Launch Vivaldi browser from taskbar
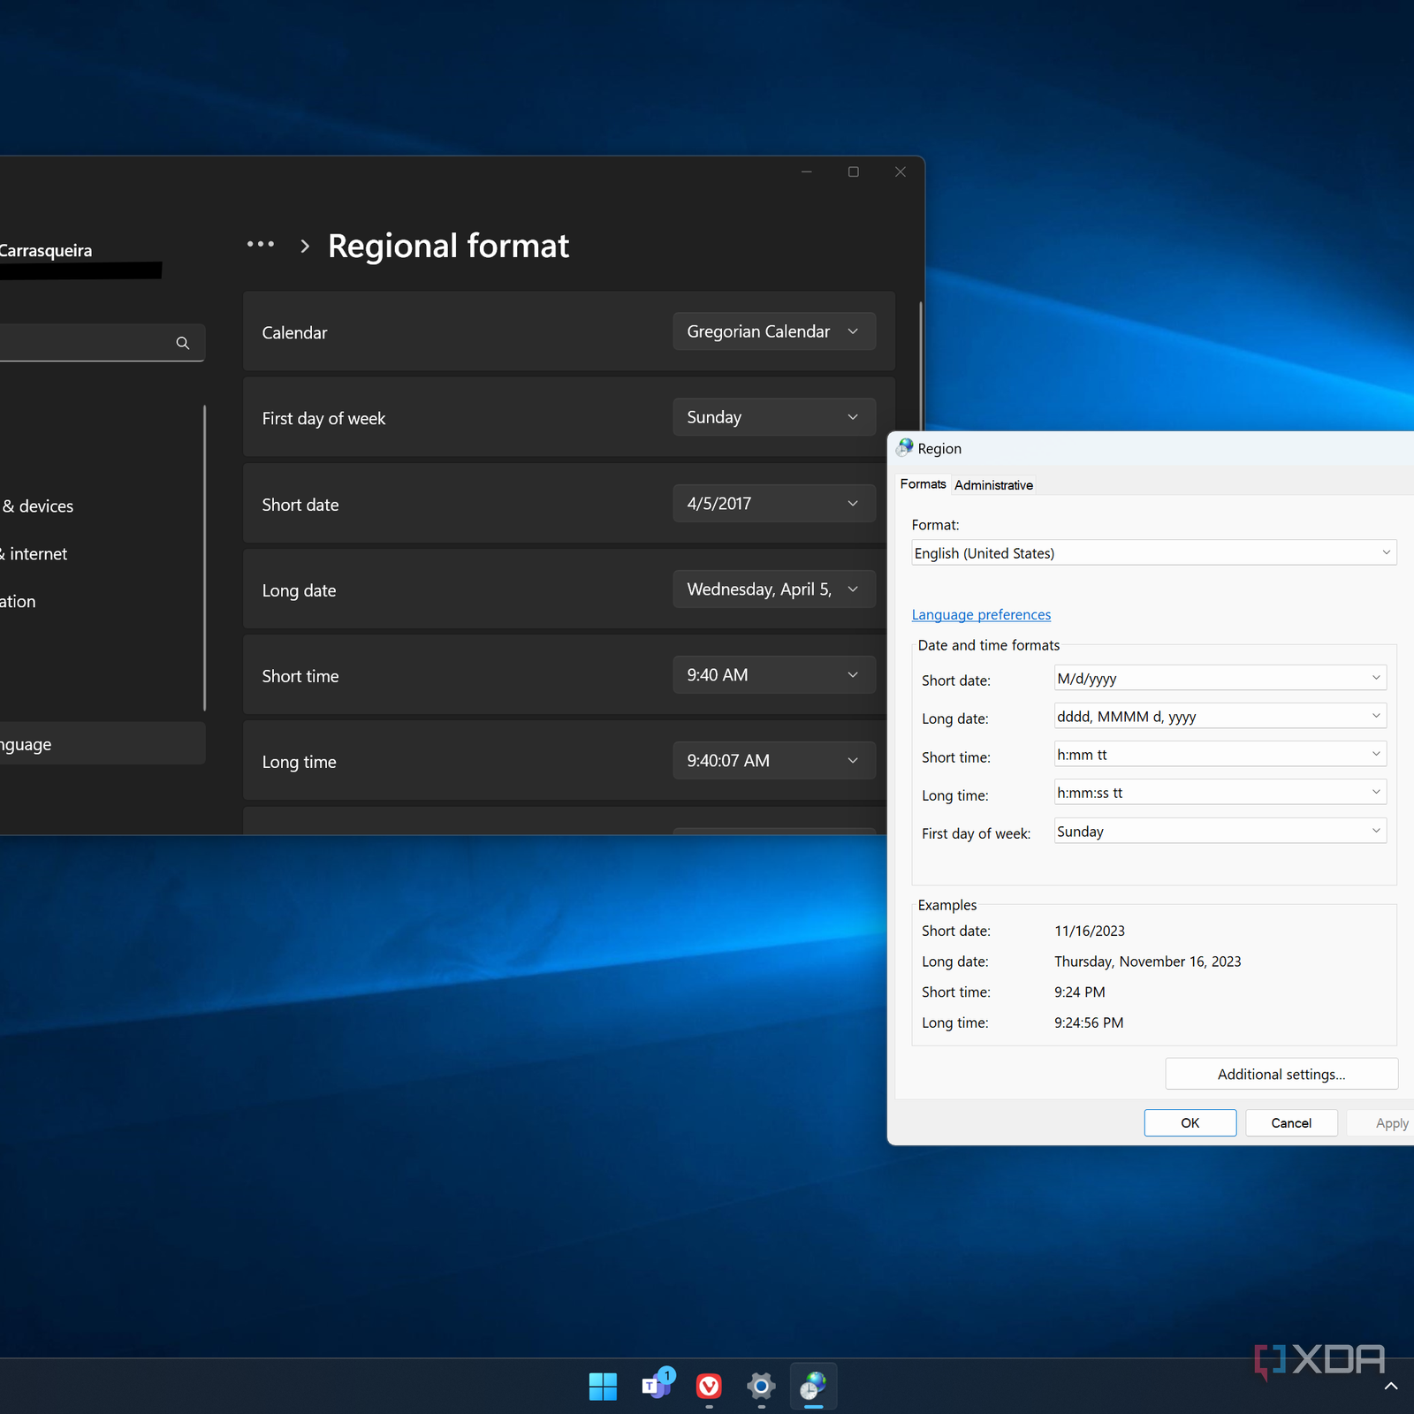The image size is (1414, 1414). point(709,1386)
